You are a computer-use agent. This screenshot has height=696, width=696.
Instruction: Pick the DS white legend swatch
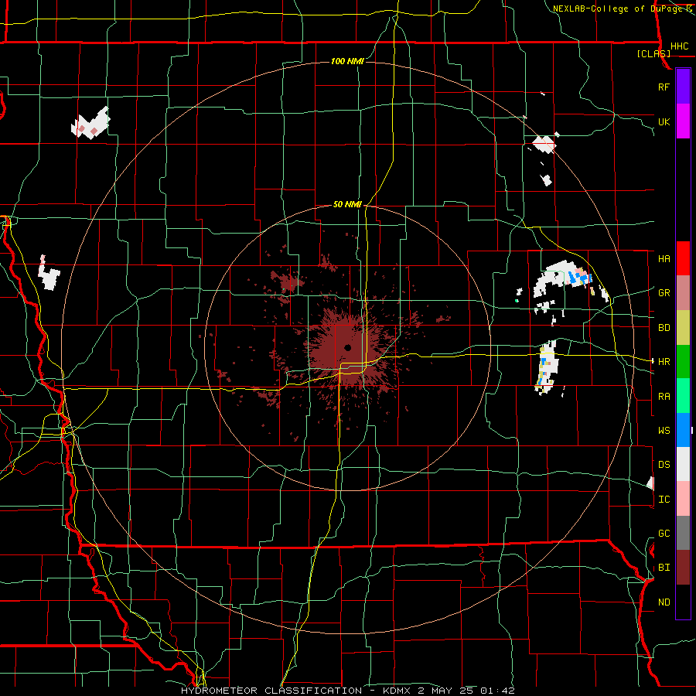tap(683, 464)
